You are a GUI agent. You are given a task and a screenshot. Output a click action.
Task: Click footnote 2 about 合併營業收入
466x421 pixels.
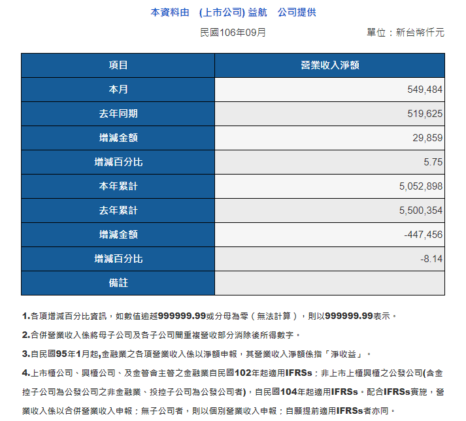click(161, 335)
